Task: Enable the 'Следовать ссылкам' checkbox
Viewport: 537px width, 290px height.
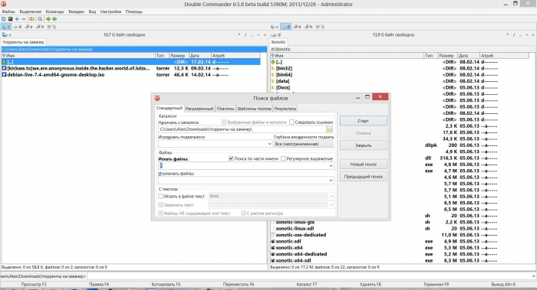Action: click(x=292, y=122)
